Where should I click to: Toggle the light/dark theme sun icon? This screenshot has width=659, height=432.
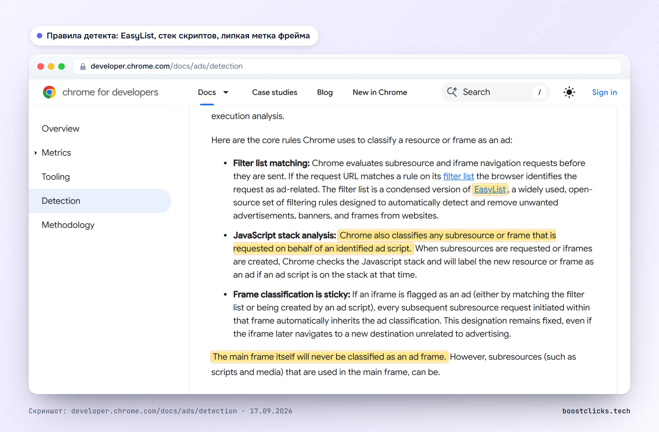(569, 92)
